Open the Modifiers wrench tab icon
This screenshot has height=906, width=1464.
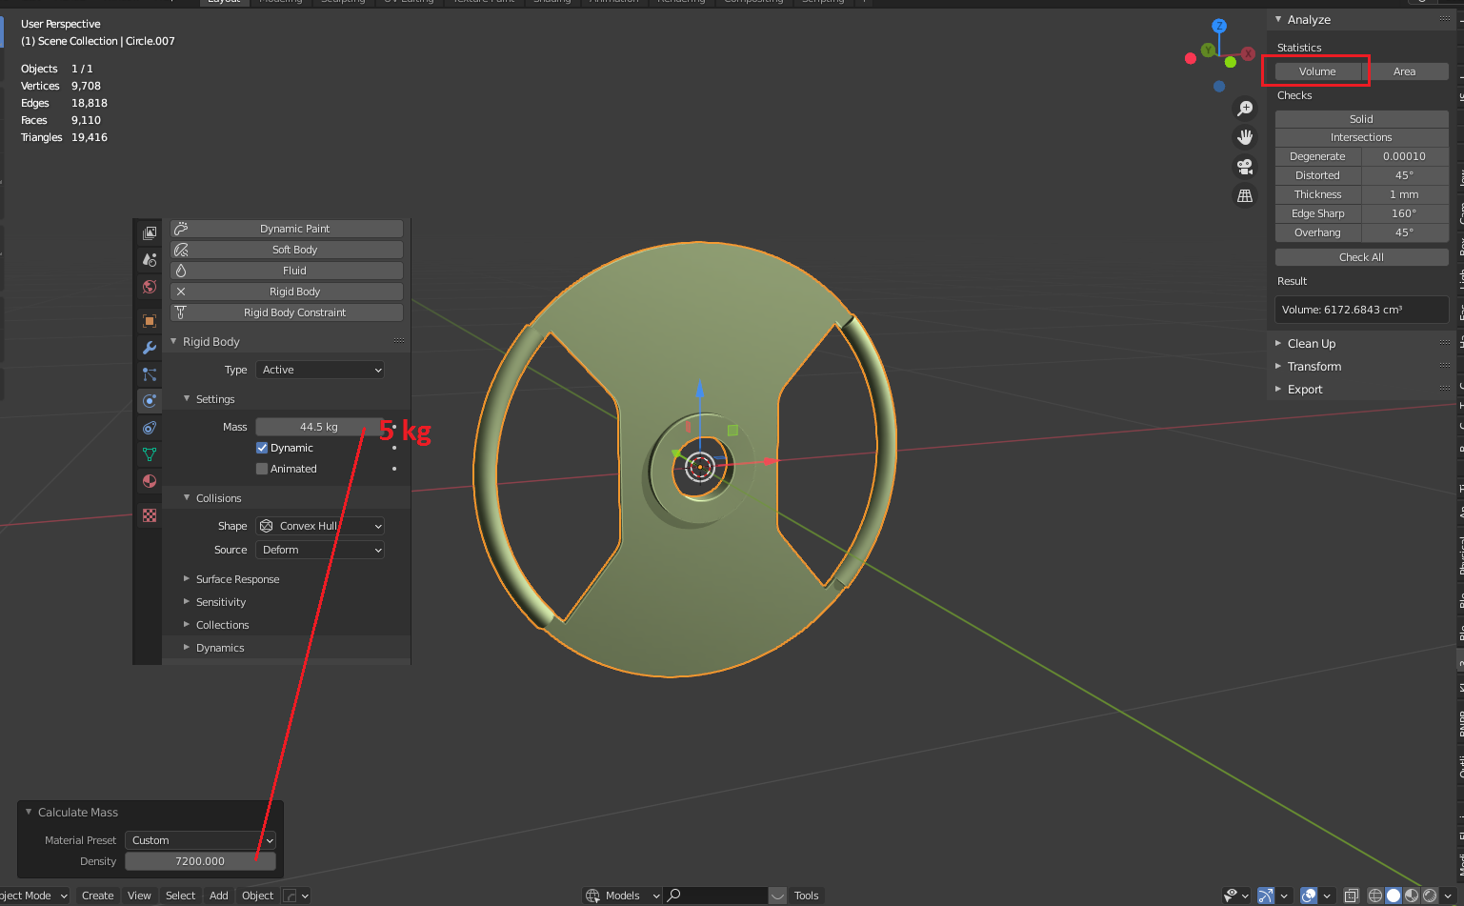150,348
